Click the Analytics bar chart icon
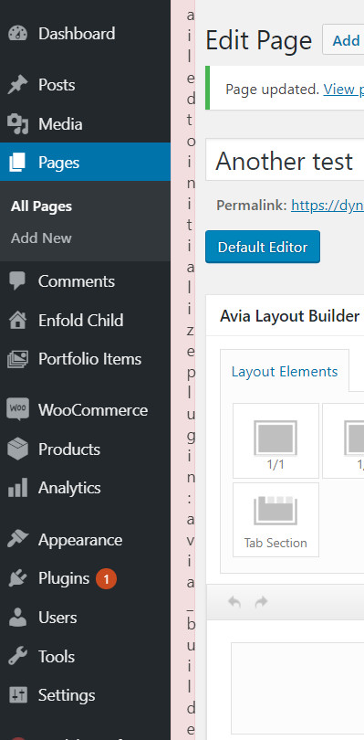Image resolution: width=364 pixels, height=740 pixels. (x=17, y=488)
